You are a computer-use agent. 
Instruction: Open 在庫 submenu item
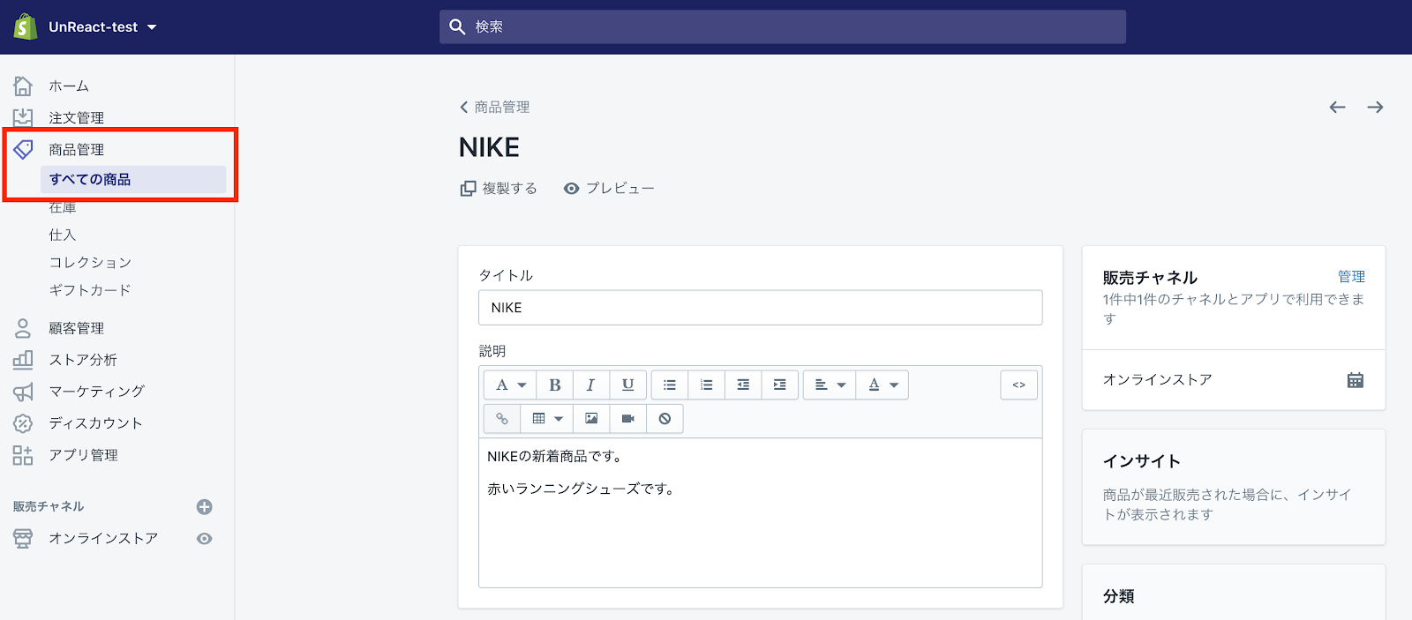tap(63, 208)
